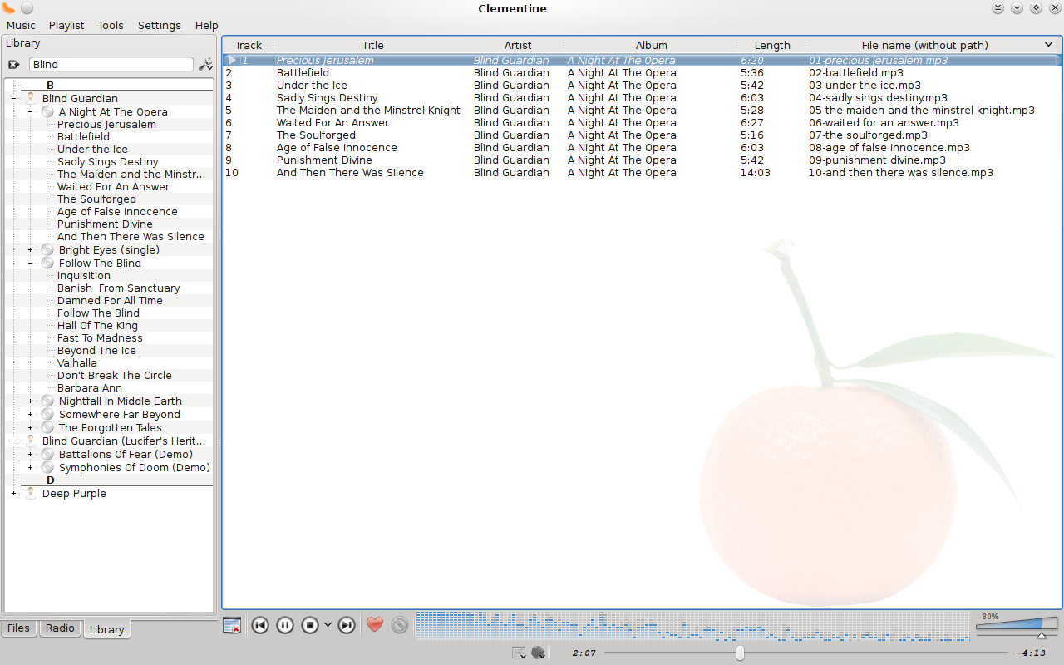Open library options wrench menu

coord(205,64)
